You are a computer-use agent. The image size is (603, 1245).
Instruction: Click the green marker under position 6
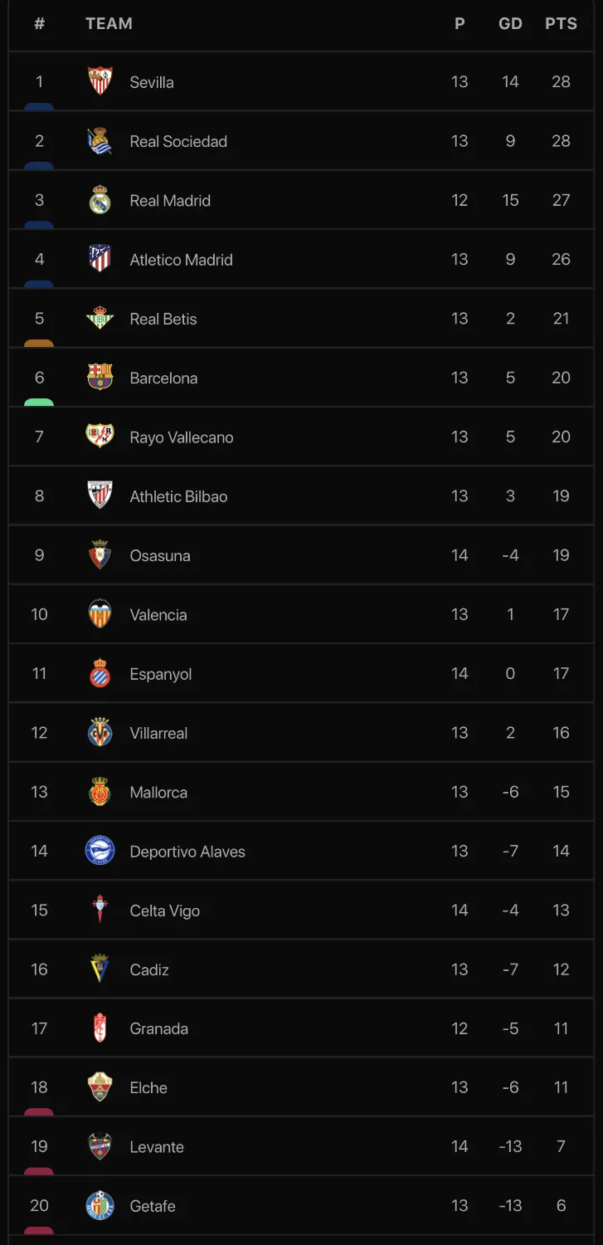pyautogui.click(x=39, y=403)
